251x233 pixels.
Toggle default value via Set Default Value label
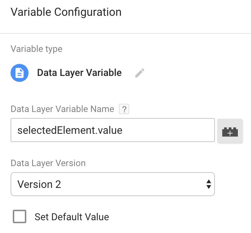point(72,217)
